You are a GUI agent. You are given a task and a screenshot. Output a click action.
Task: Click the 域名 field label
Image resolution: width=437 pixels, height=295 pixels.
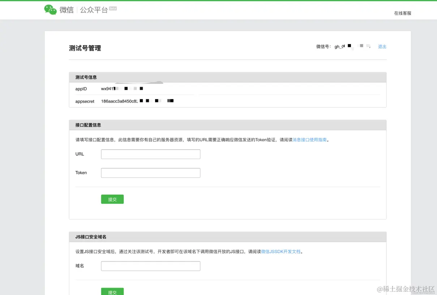[80, 266]
